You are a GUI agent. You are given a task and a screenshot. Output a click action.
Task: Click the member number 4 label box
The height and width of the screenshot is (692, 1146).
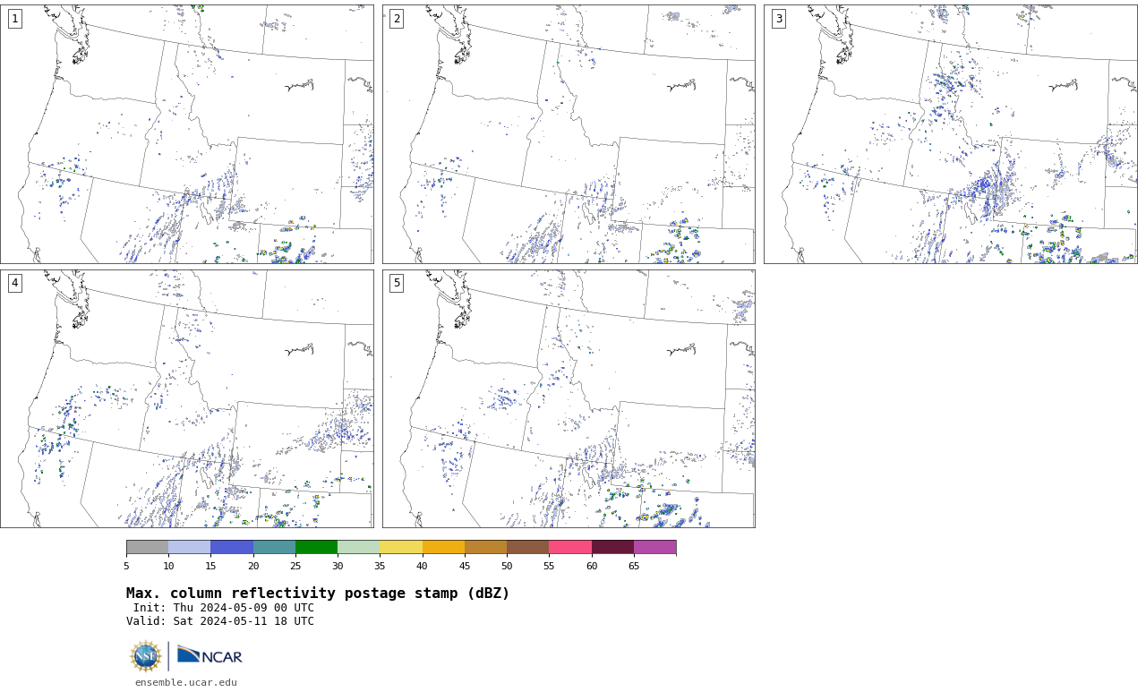(x=14, y=283)
